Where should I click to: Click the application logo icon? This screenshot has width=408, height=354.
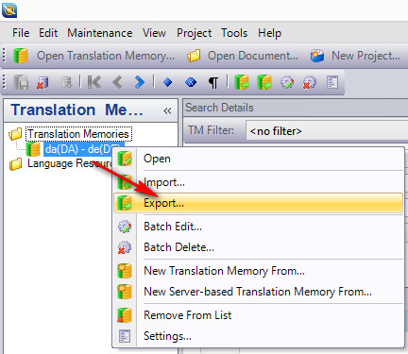[9, 10]
